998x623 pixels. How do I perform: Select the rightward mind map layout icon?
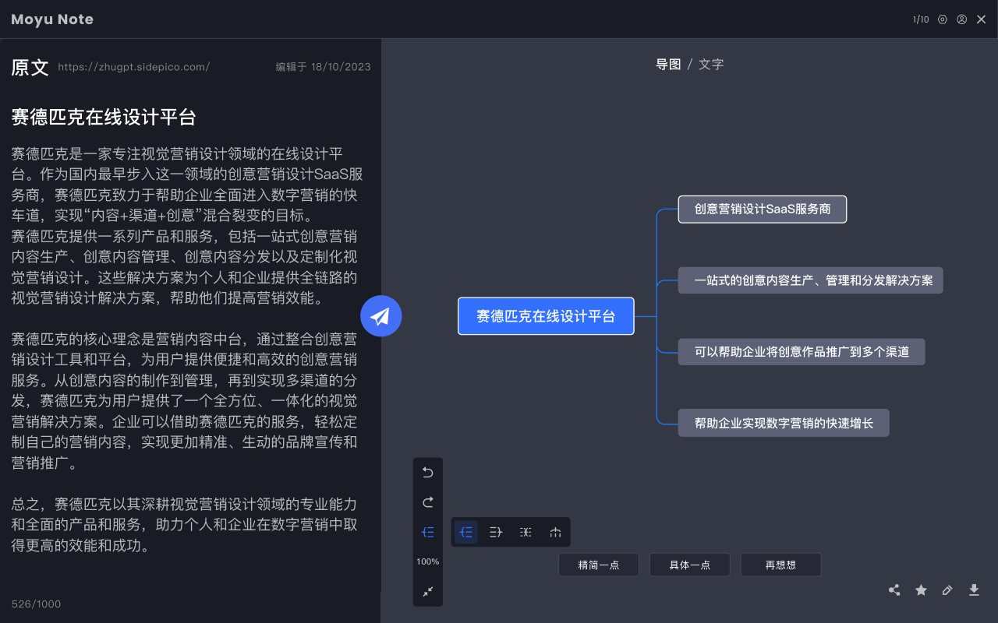point(465,532)
